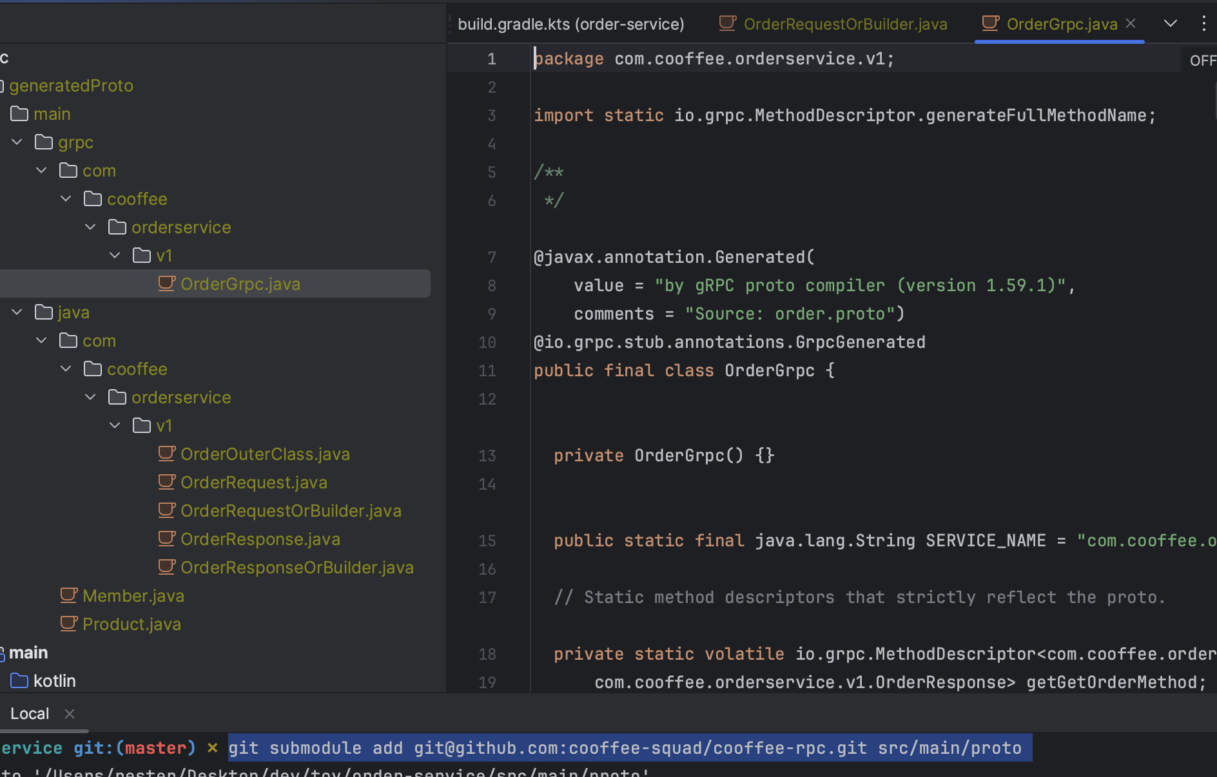This screenshot has height=777, width=1217.
Task: Select OrderGrpc.java file icon in tree
Action: [x=167, y=283]
